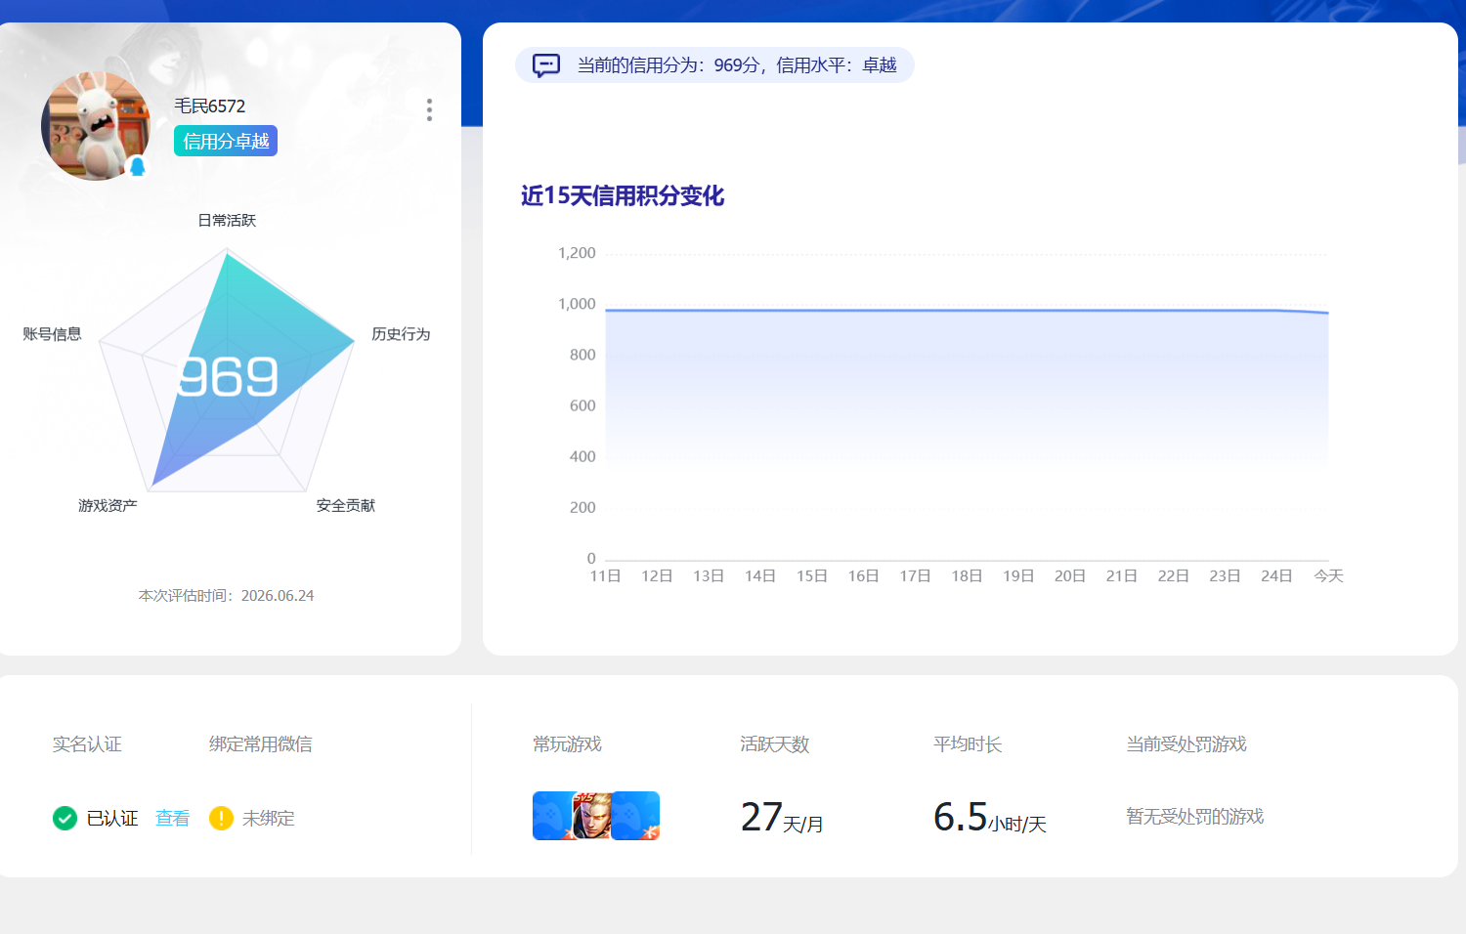
Task: Click the 平均时长 heading
Action: (969, 743)
